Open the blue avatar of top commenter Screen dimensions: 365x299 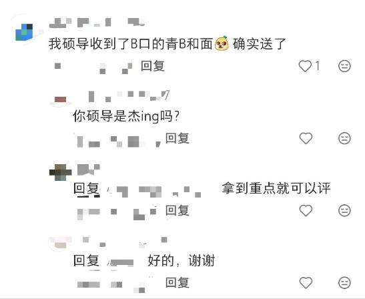24,32
